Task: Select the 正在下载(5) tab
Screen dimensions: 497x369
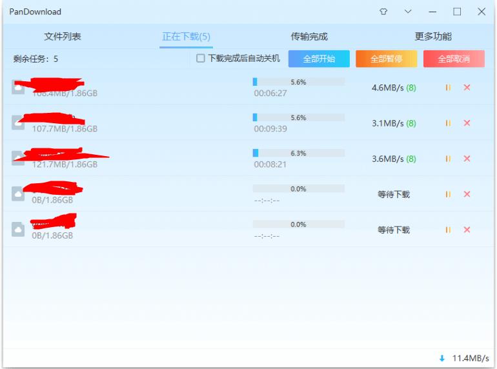Action: (186, 36)
